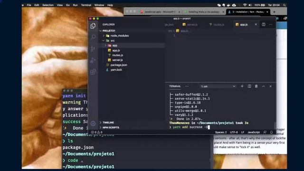
Task: Close the app.js editor tab
Action: click(x=256, y=24)
